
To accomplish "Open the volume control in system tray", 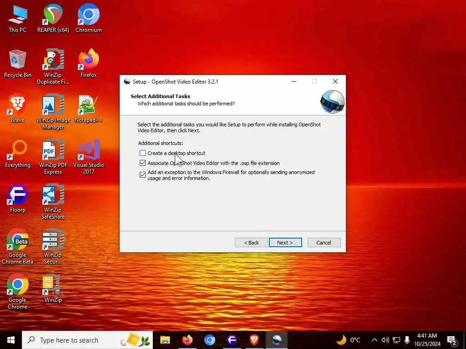I will [x=385, y=340].
